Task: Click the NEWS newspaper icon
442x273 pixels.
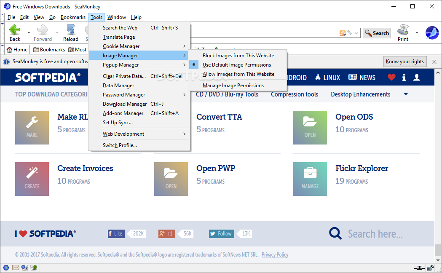Action: click(x=352, y=77)
